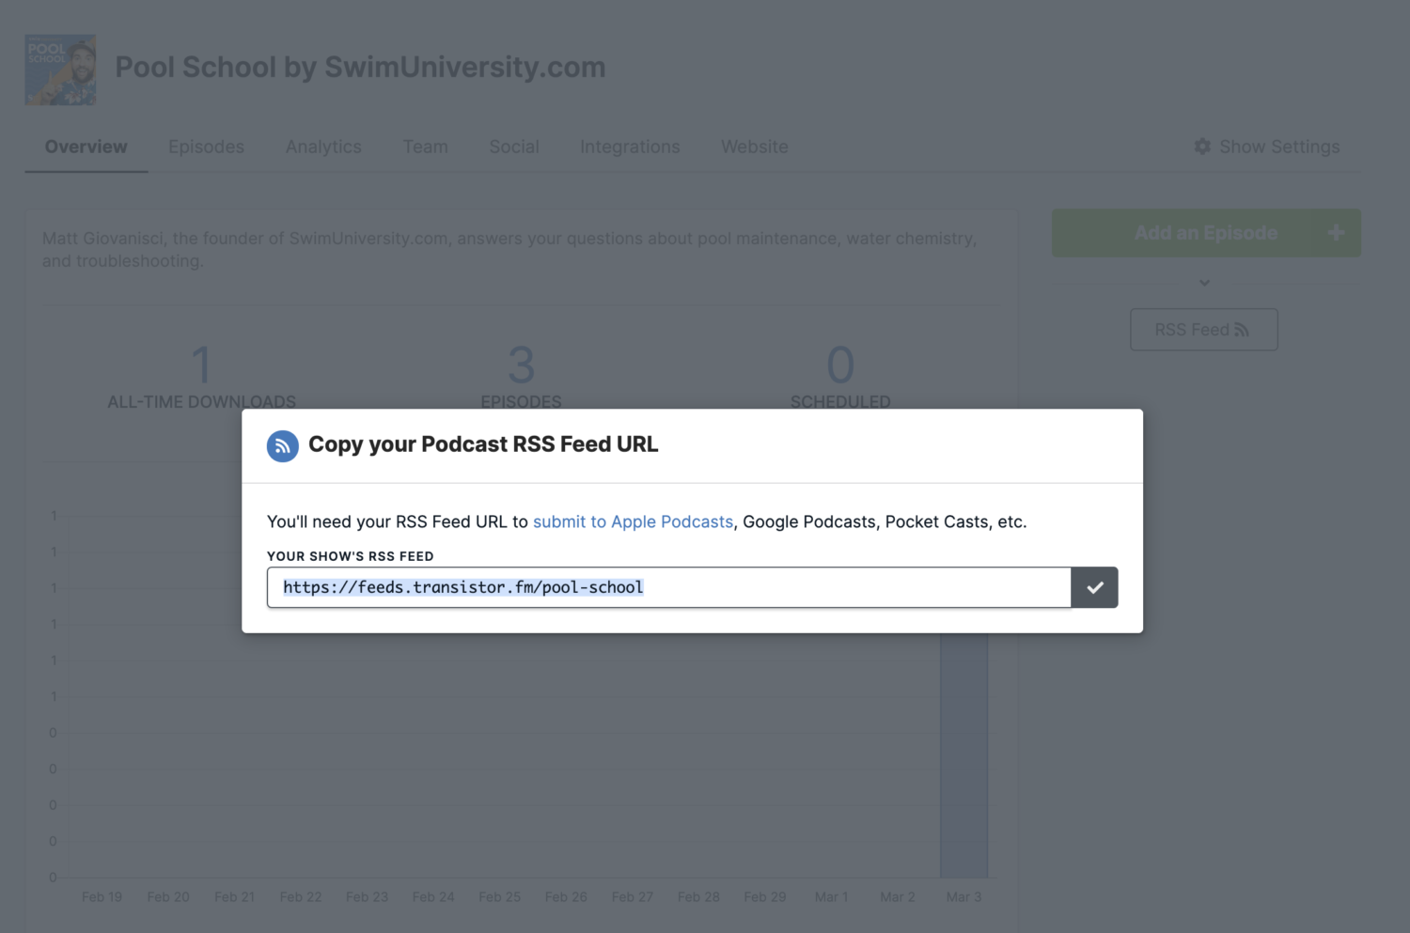Viewport: 1410px width, 933px height.
Task: Click the copy confirmation checkmark button
Action: tap(1094, 587)
